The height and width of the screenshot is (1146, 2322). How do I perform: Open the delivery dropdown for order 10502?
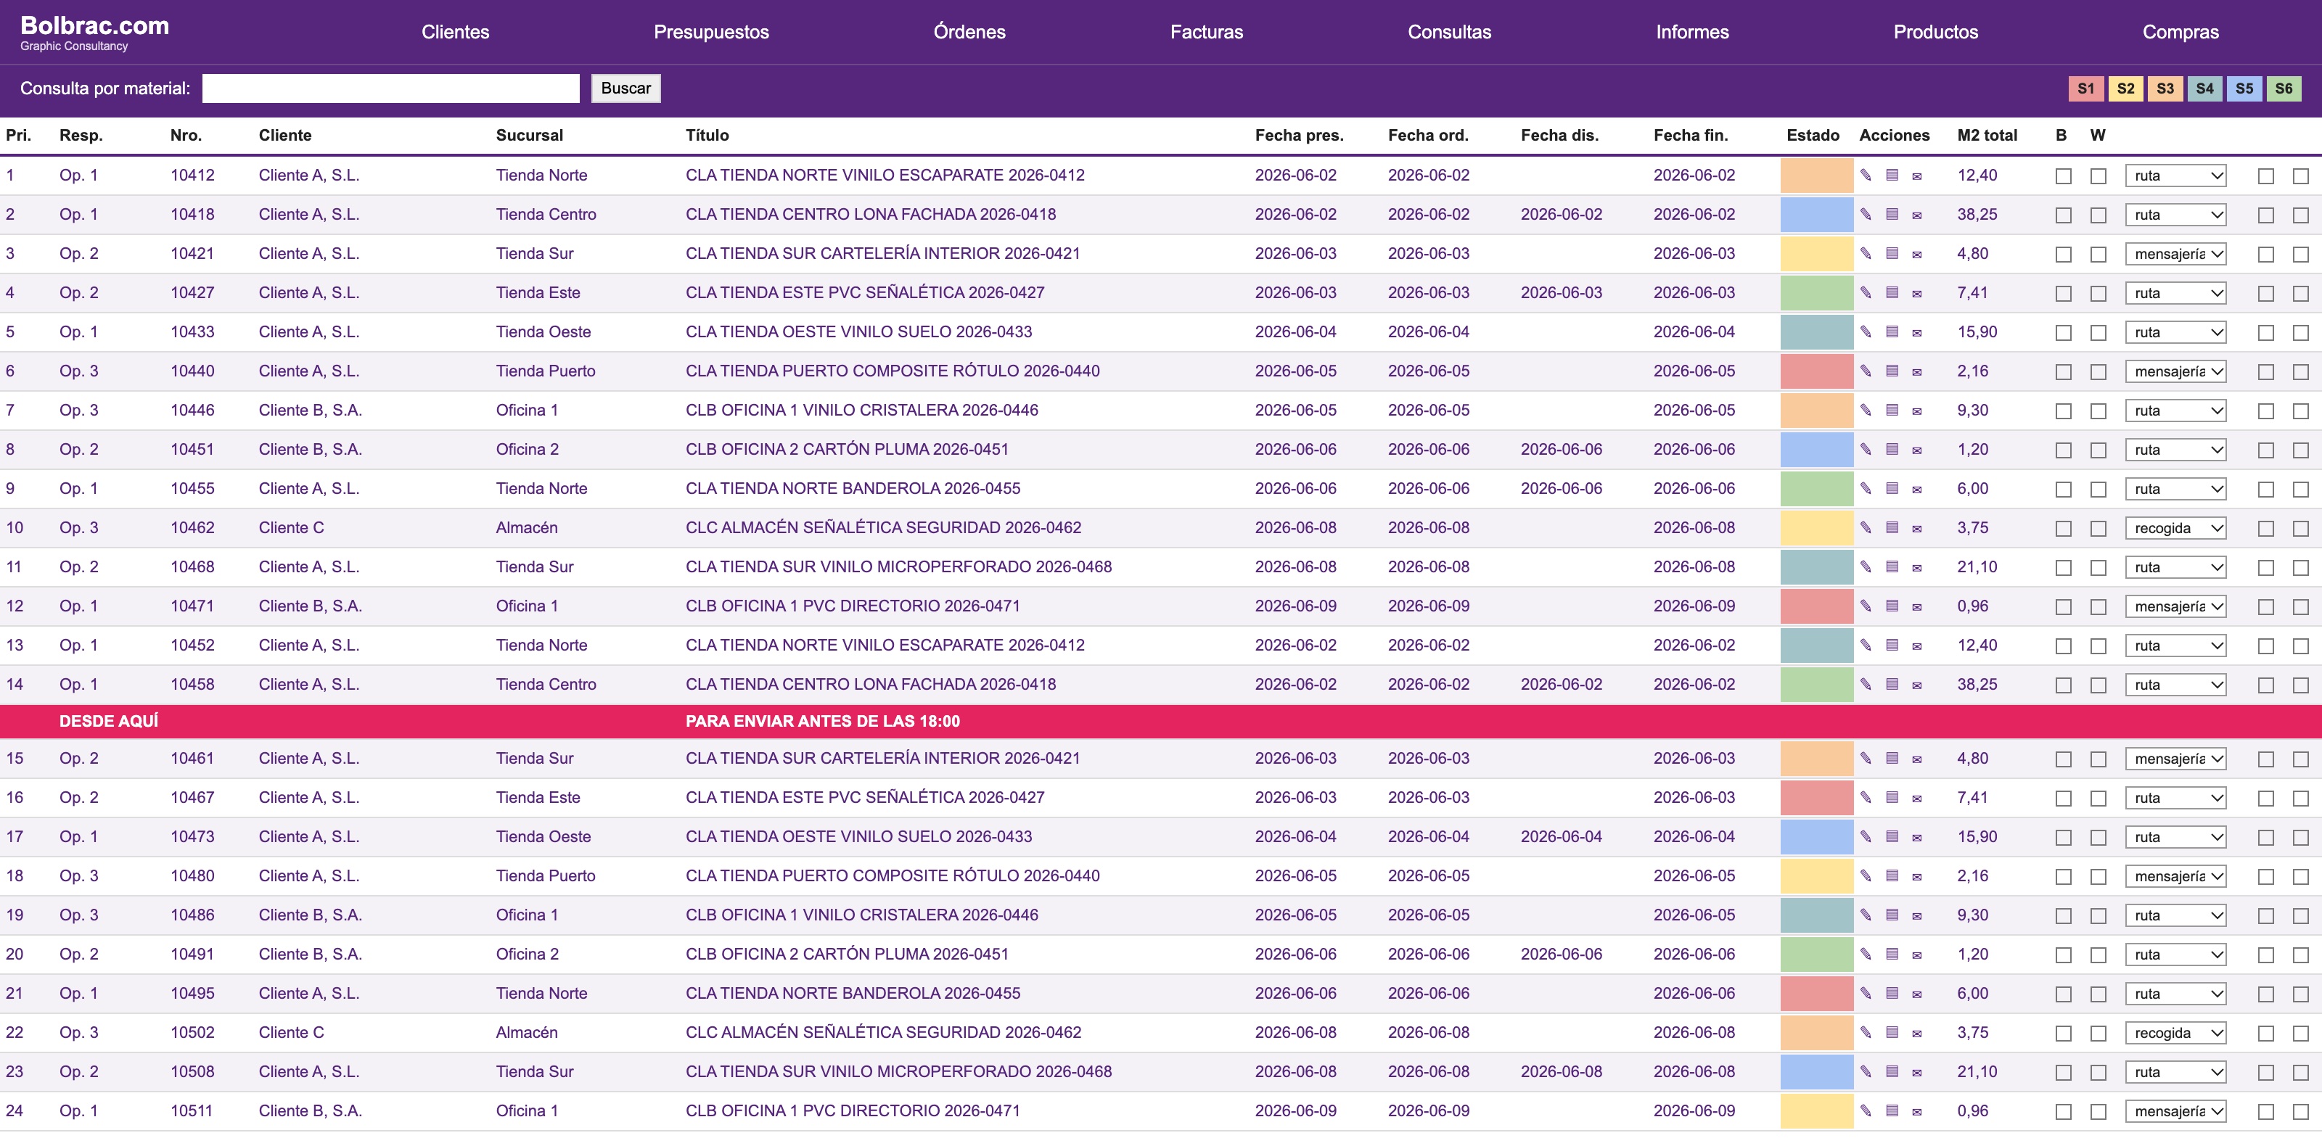point(2176,1032)
